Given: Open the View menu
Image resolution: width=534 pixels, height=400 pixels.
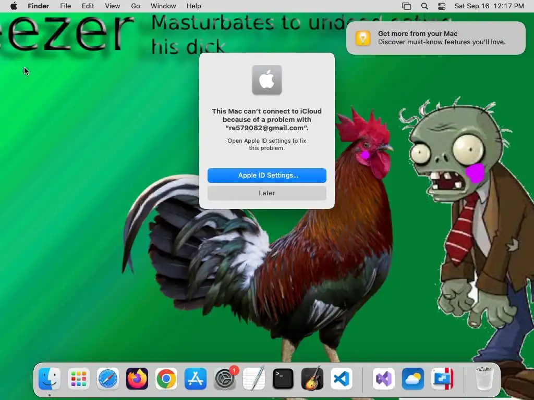Looking at the screenshot, I should 113,6.
